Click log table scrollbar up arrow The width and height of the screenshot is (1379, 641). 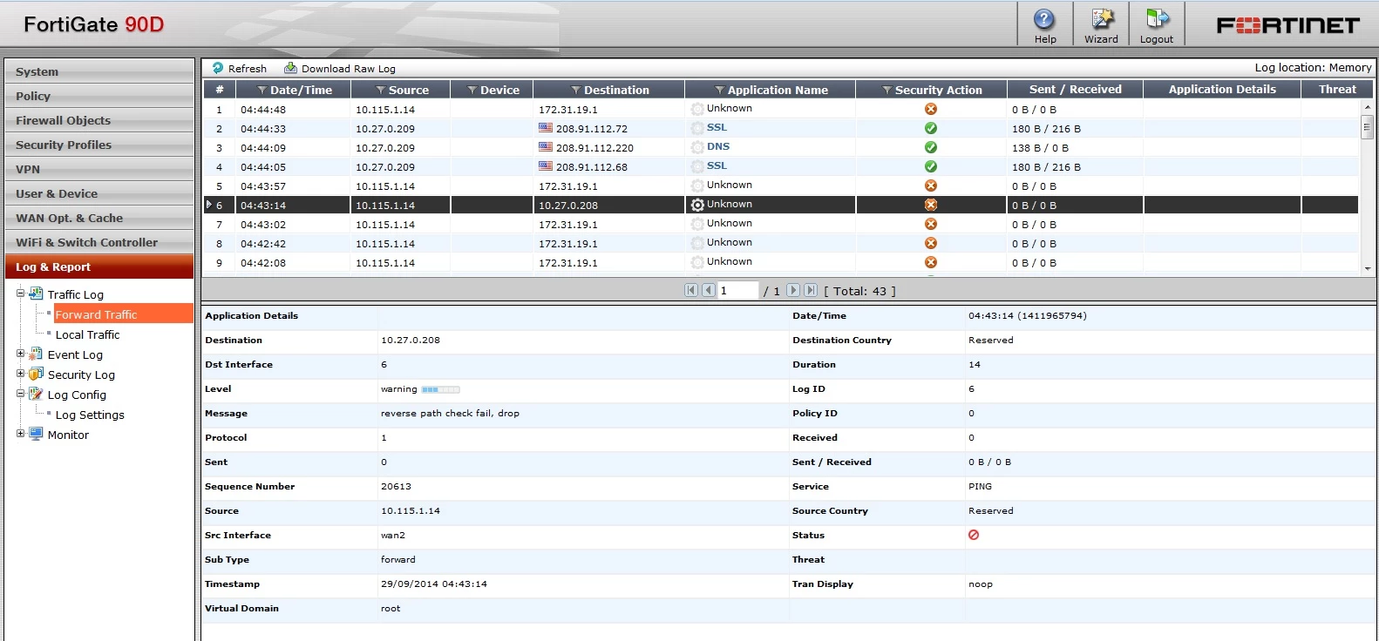pyautogui.click(x=1367, y=106)
